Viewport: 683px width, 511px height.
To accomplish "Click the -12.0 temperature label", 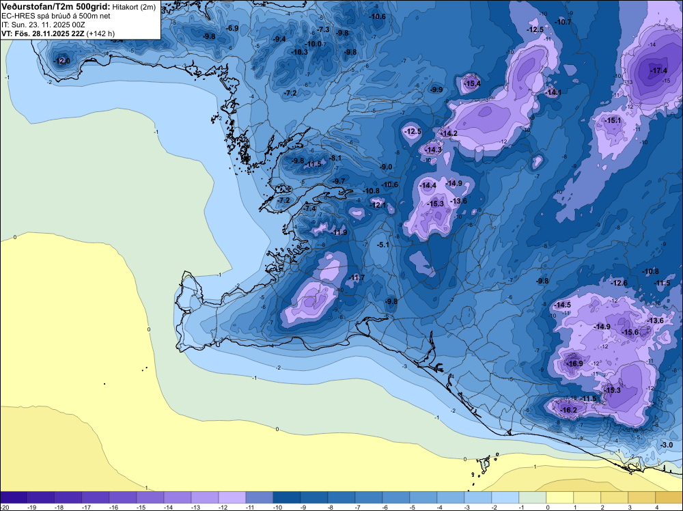I will [x=61, y=61].
